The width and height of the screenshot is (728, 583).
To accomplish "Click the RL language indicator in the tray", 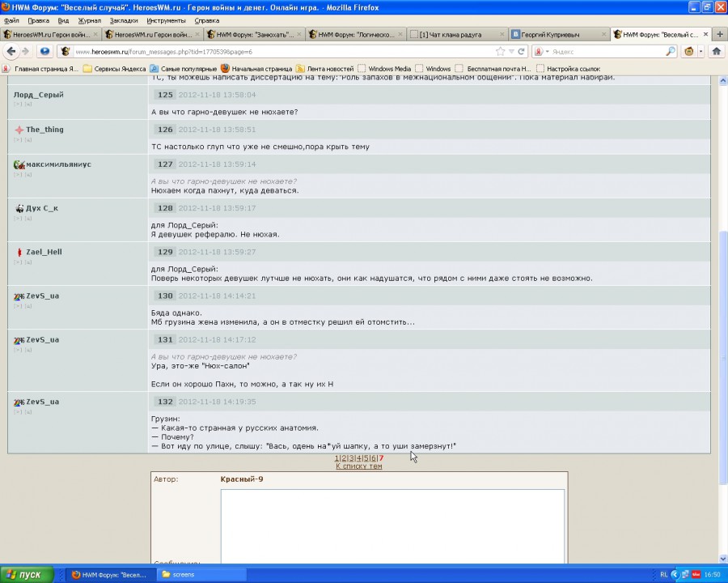I will point(663,575).
